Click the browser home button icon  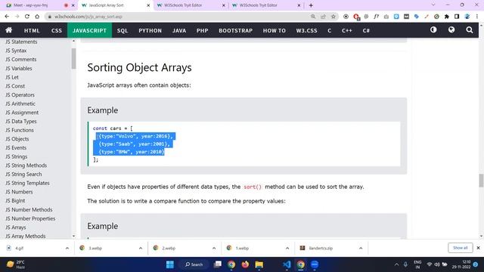(37, 17)
